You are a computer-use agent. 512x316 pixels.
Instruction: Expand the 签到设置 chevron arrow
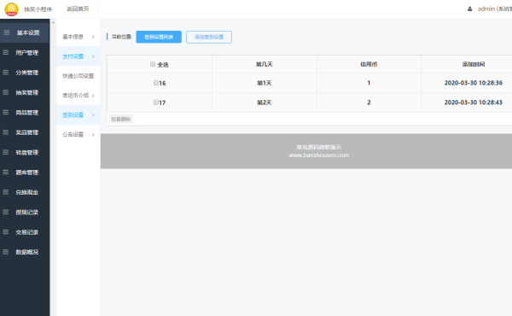[93, 115]
